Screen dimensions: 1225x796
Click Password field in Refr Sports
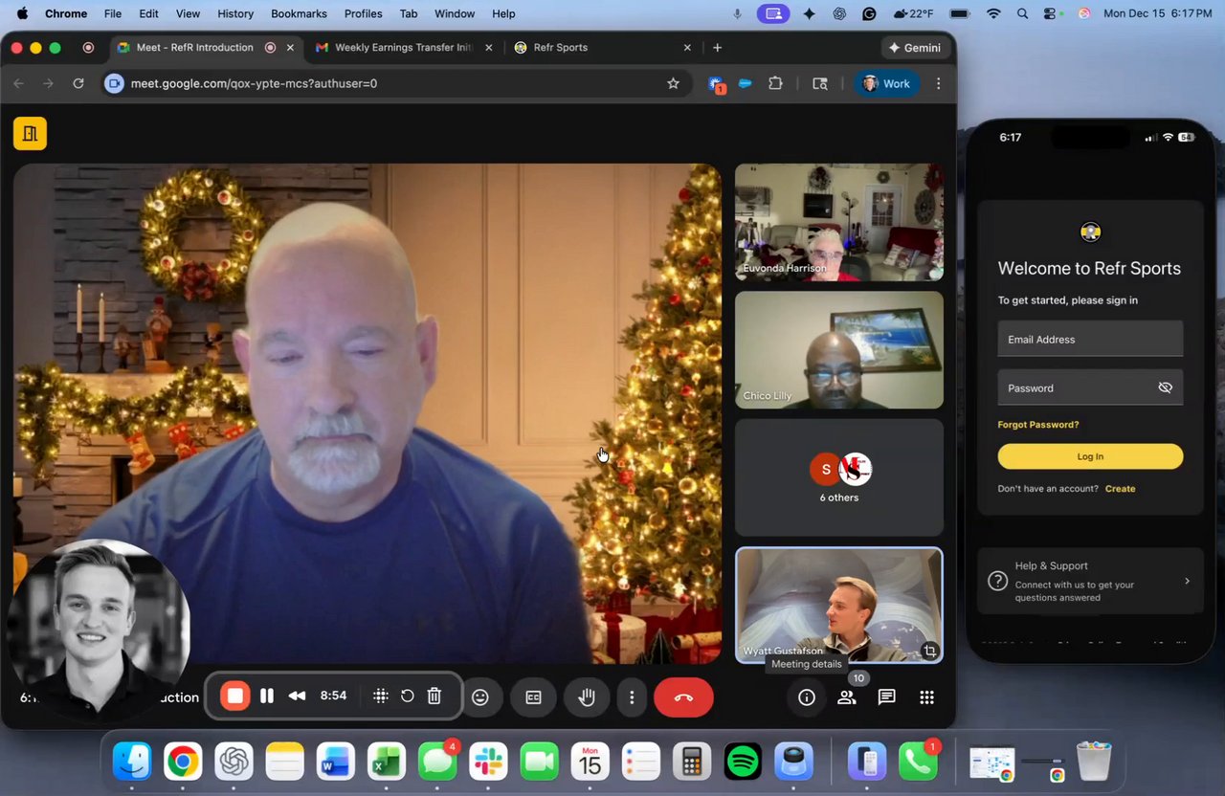pyautogui.click(x=1090, y=387)
